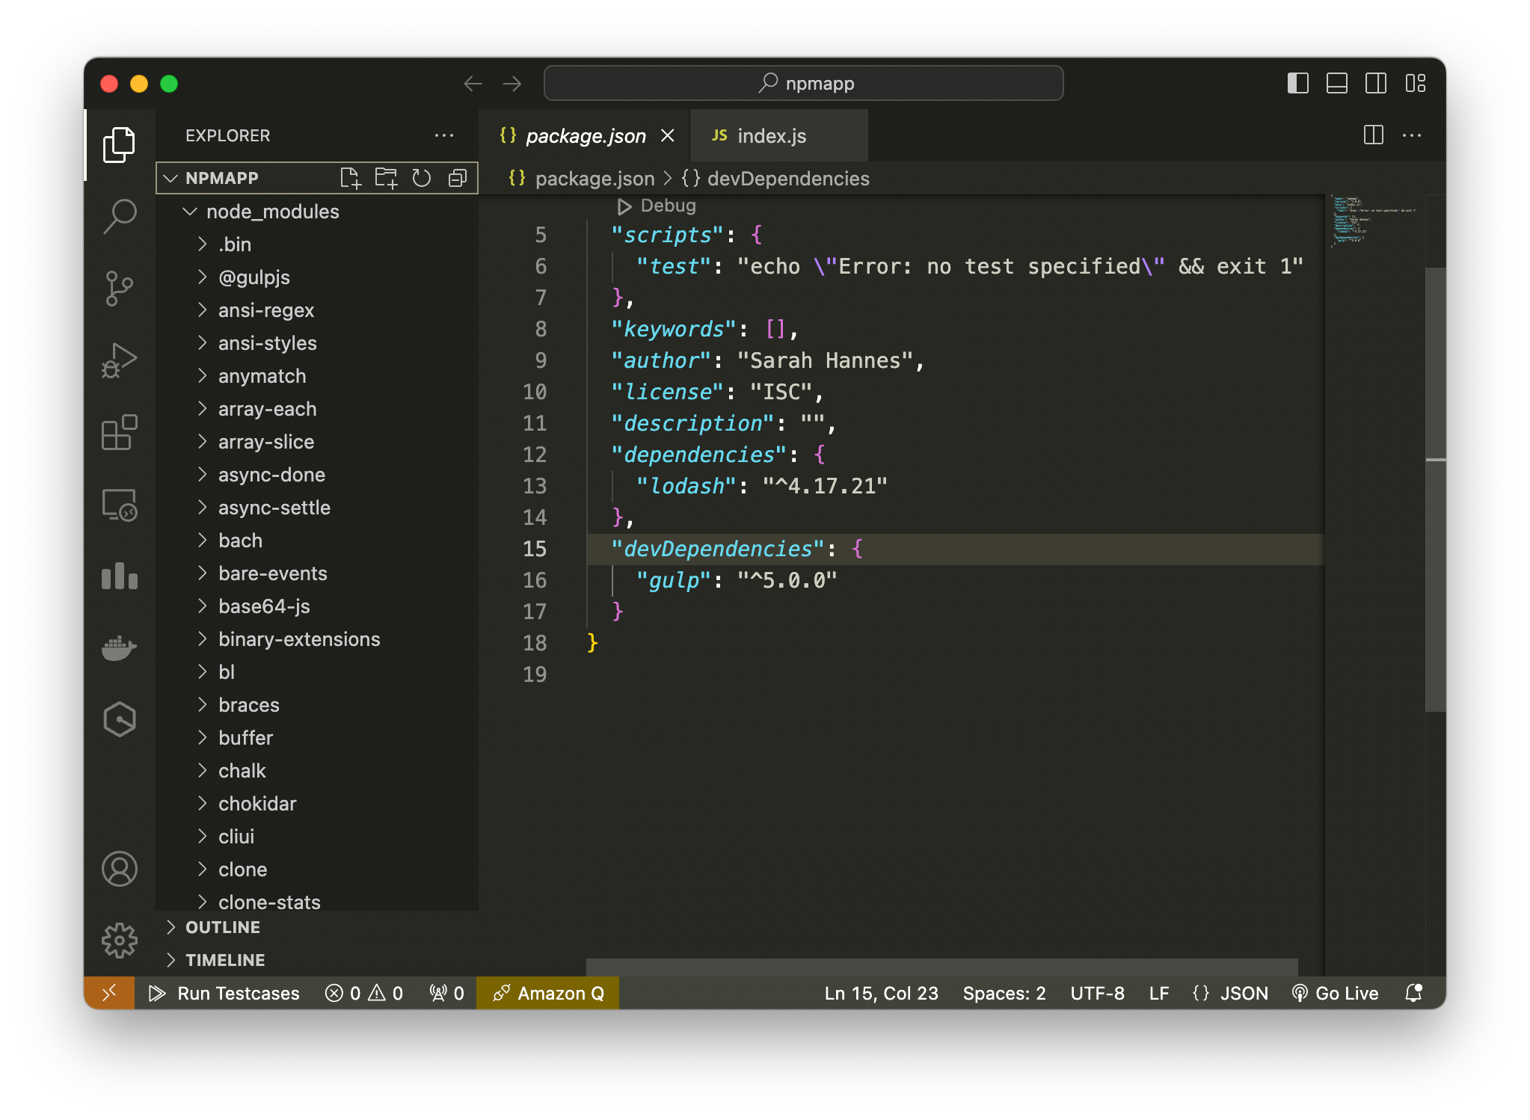Click the "author" key on line 9

coord(660,360)
